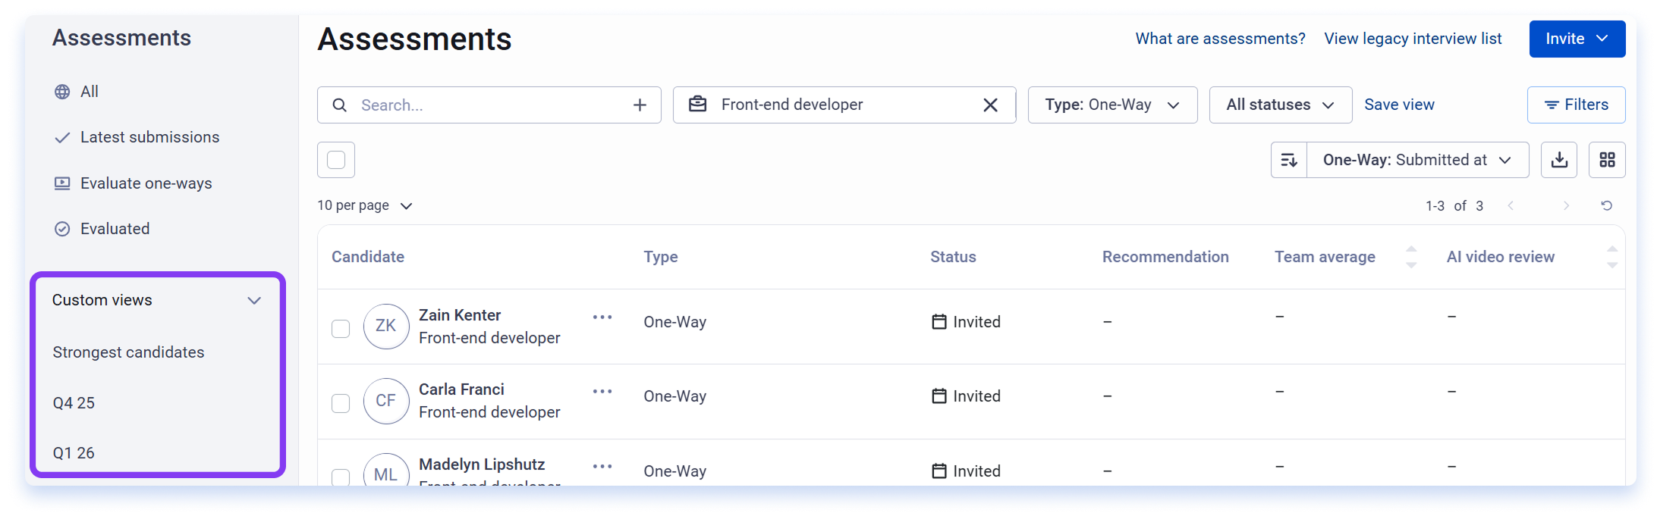Switch to grid view icon
The width and height of the screenshot is (1657, 516).
pyautogui.click(x=1607, y=160)
